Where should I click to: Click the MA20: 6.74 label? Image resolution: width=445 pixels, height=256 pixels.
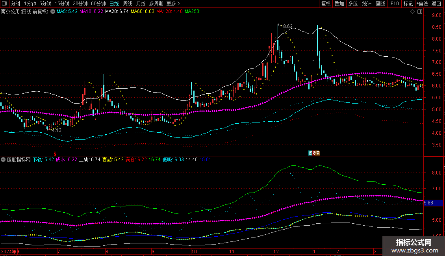pyautogui.click(x=117, y=11)
